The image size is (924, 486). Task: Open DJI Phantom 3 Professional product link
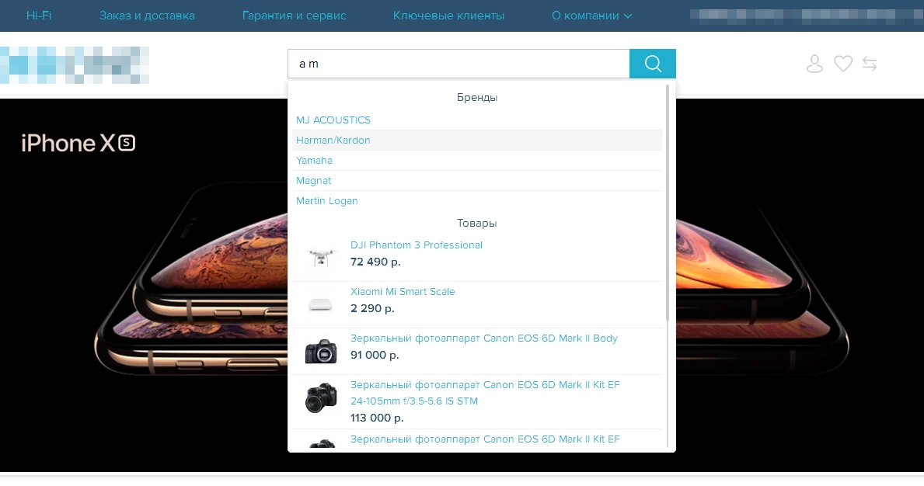(416, 245)
